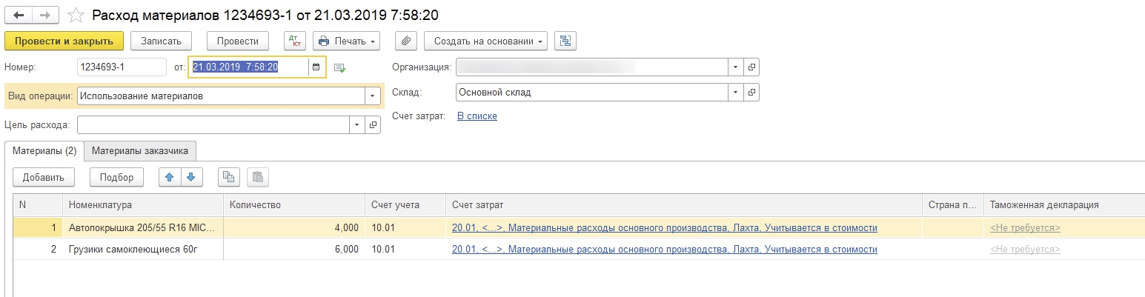Switch to Материалы заказчика tab
The width and height of the screenshot is (1145, 297).
pos(140,151)
